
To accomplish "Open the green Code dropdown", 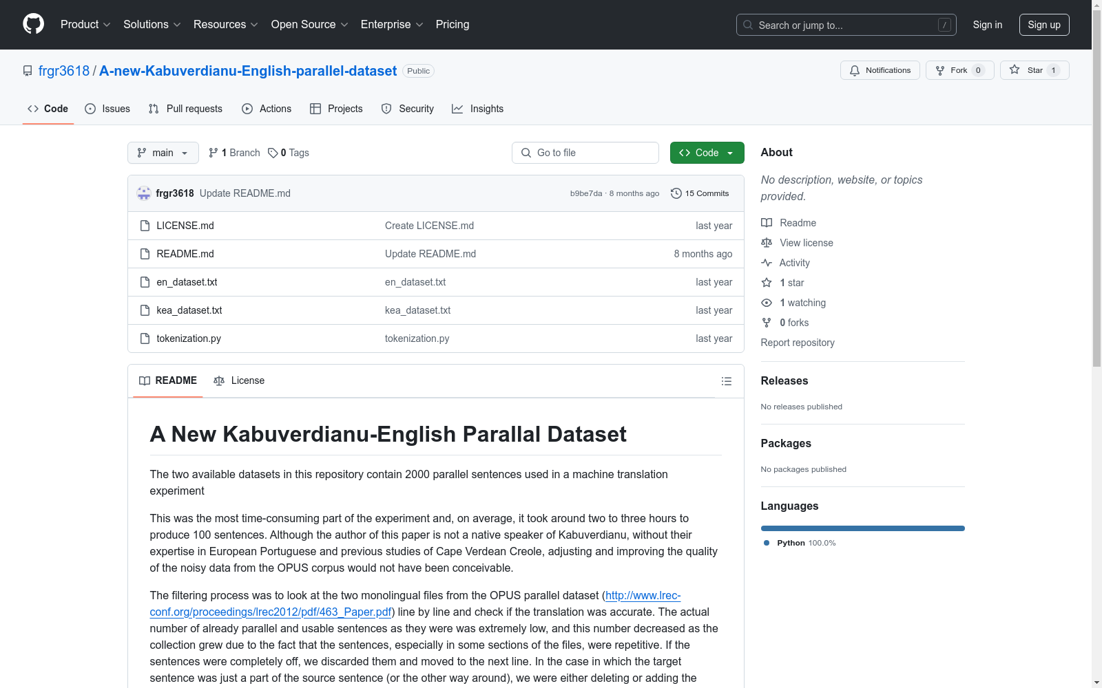I will coord(707,153).
